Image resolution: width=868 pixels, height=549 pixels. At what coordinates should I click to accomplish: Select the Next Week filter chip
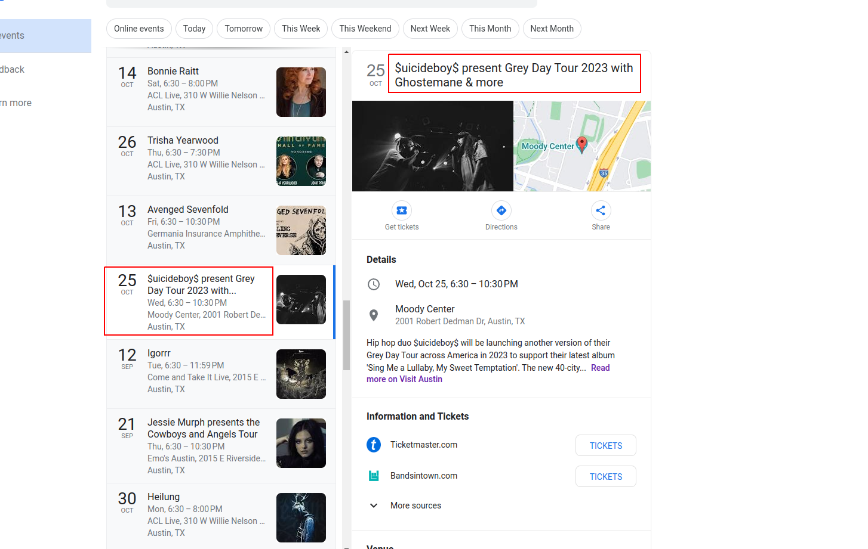(x=430, y=28)
